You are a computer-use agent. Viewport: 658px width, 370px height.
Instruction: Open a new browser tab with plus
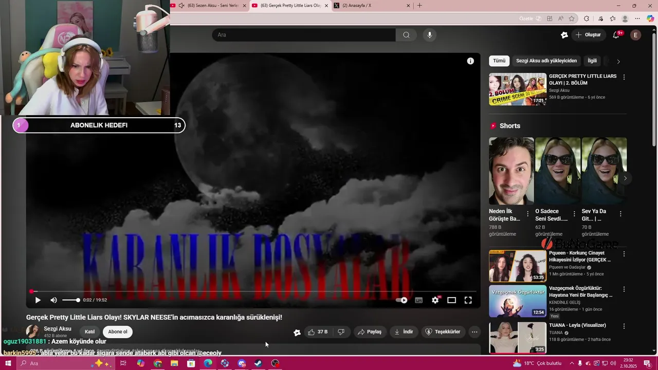click(x=419, y=6)
